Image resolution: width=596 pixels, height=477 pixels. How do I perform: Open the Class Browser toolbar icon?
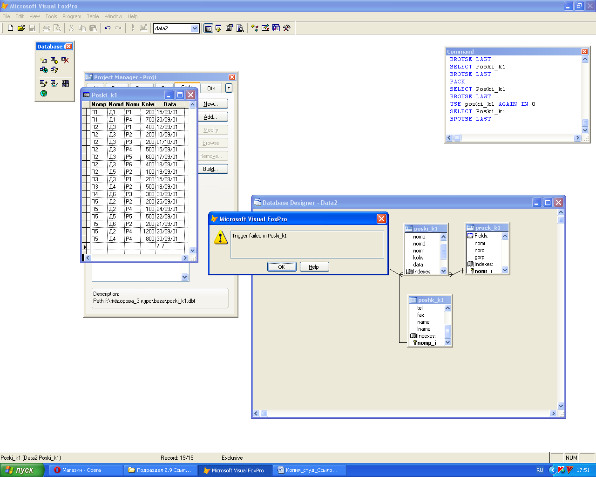coord(255,28)
